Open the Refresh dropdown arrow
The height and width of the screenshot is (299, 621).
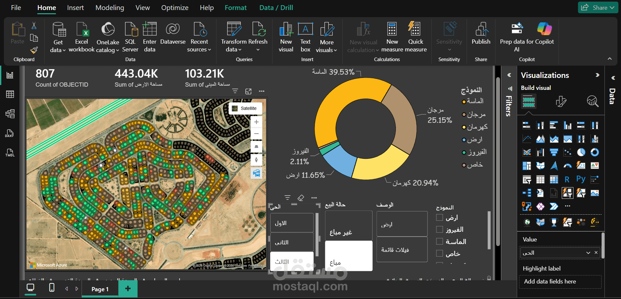pyautogui.click(x=258, y=50)
